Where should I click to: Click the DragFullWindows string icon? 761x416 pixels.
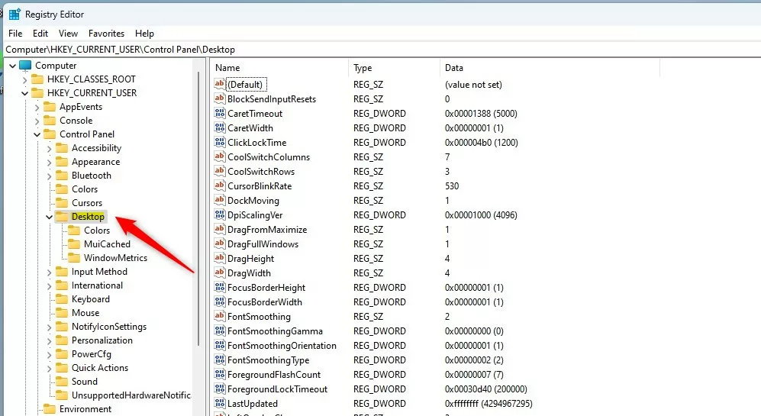220,243
